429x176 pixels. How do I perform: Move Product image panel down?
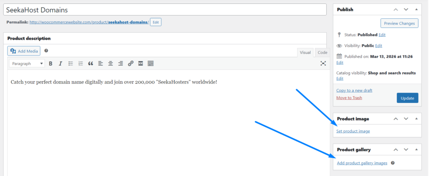[x=406, y=119]
